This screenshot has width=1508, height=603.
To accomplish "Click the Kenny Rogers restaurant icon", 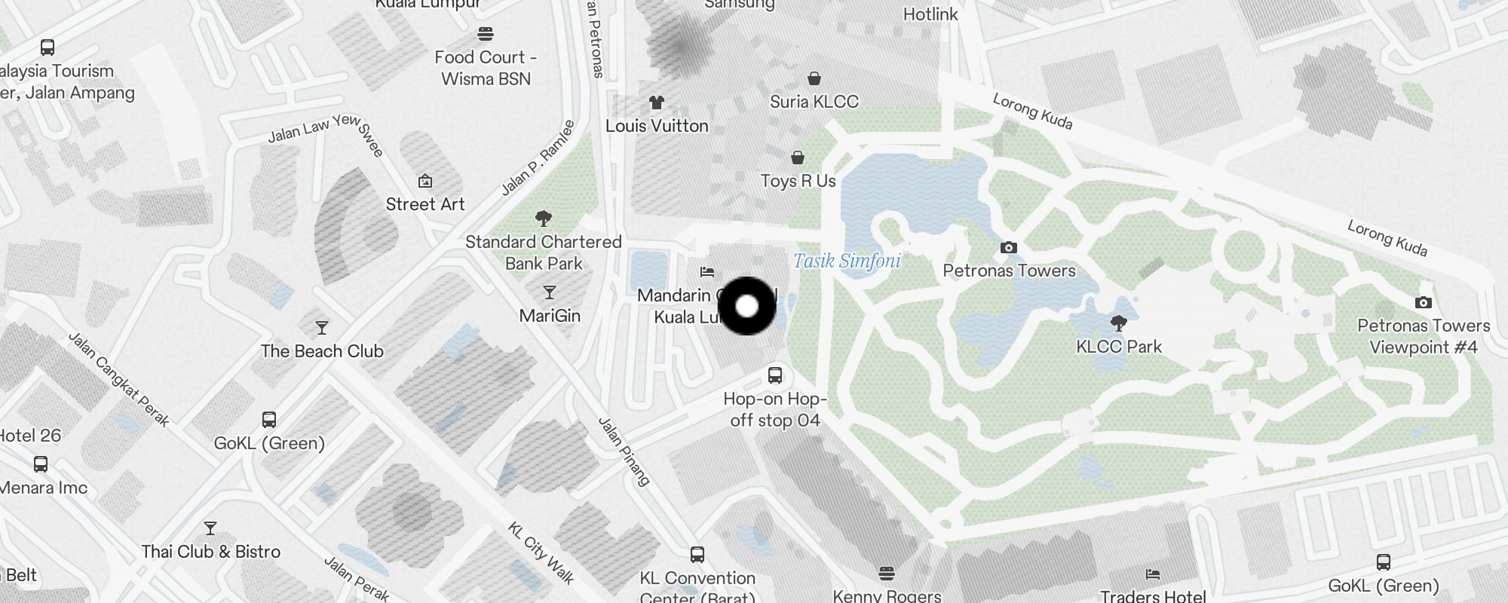I will (887, 574).
